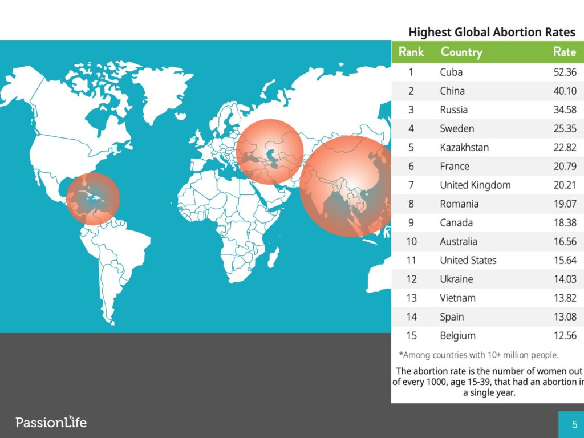Click the rate value 18.38

(x=565, y=223)
